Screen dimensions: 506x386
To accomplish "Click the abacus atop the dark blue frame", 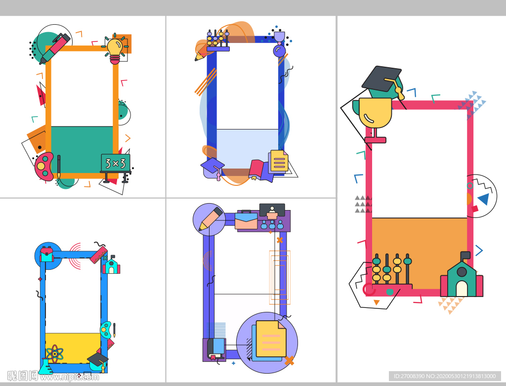I will (x=218, y=41).
